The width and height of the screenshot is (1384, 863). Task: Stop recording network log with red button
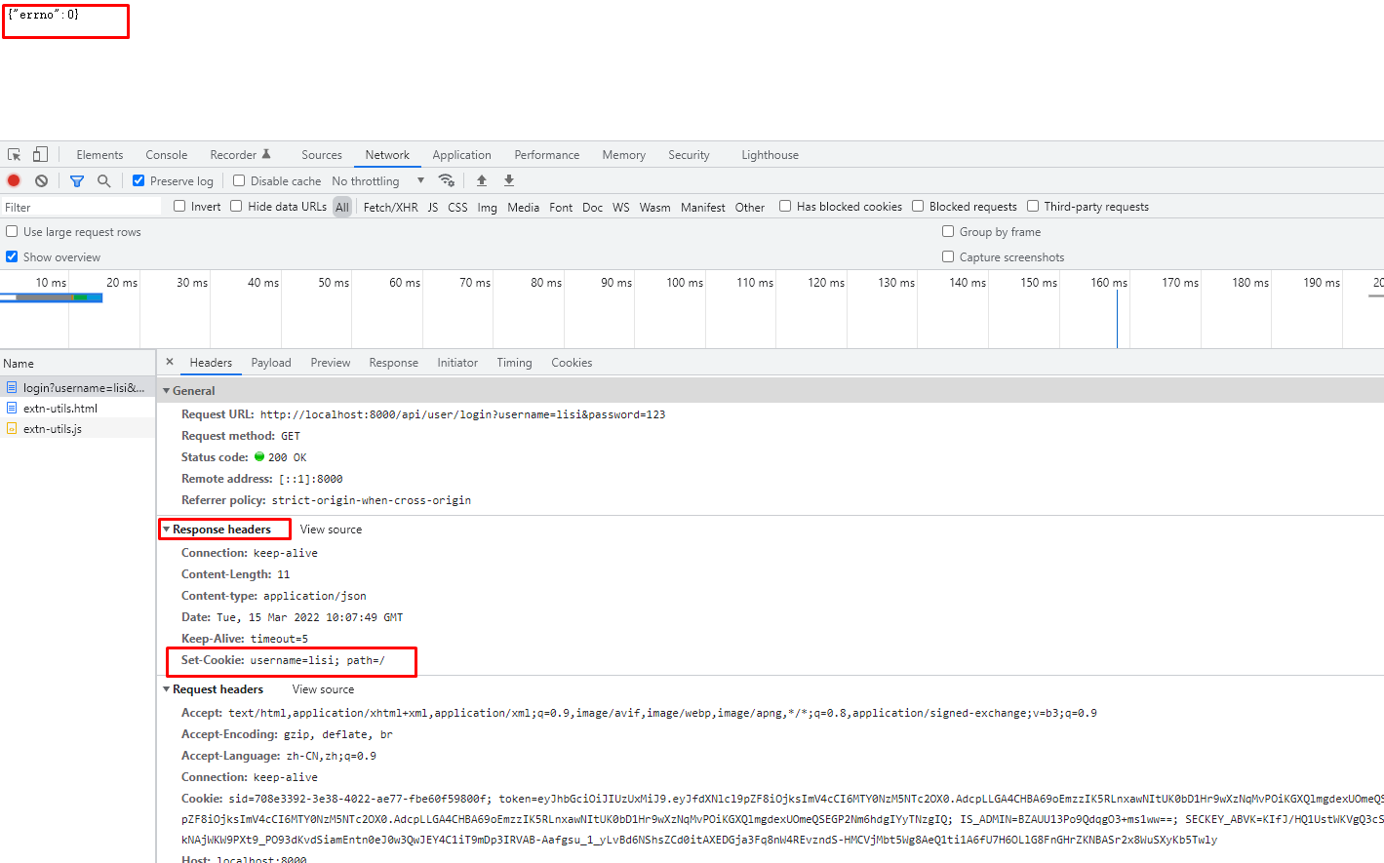click(14, 181)
